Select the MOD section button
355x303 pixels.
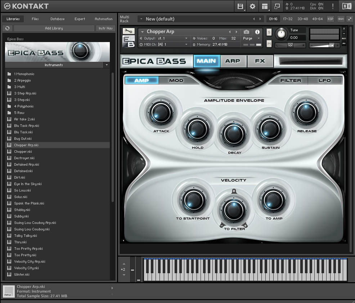[176, 81]
